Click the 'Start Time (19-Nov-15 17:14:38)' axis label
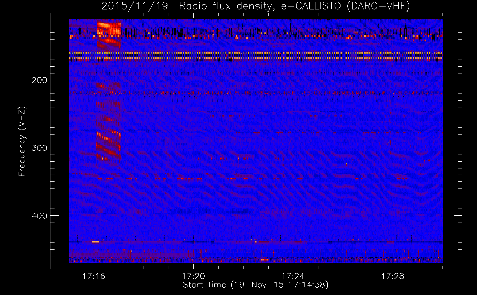The image size is (477, 295). pos(256,285)
